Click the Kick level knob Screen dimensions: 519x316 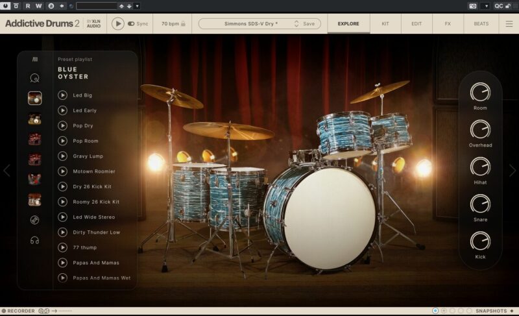point(480,241)
